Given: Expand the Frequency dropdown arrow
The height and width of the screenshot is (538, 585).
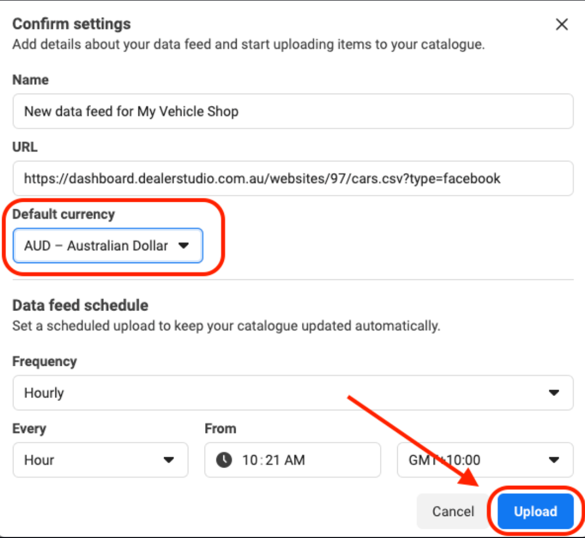Looking at the screenshot, I should [x=554, y=393].
